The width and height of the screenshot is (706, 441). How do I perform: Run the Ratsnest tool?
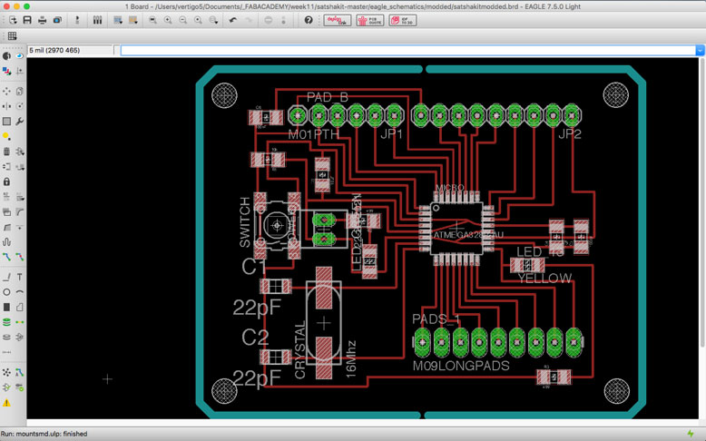(6, 373)
